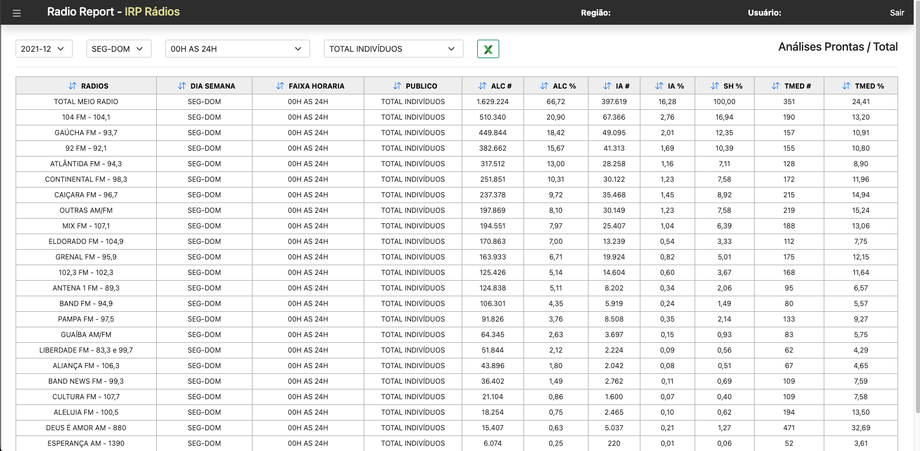Select the ELDORADO FM - 104,9 cell

(x=86, y=242)
